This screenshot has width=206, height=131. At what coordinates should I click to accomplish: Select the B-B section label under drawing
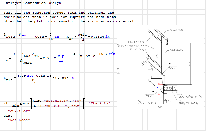tap(159, 107)
